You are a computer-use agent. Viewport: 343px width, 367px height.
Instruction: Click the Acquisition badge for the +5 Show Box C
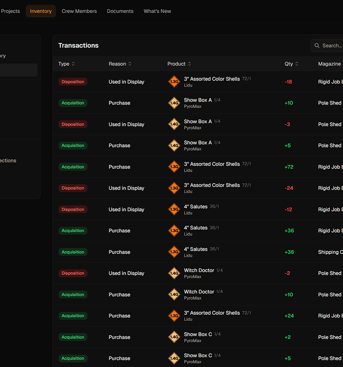(73, 358)
